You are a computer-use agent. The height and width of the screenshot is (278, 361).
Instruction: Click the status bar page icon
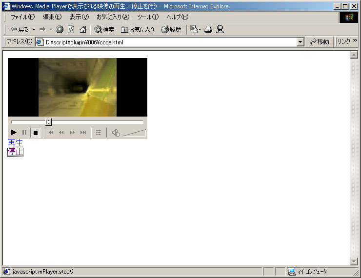click(x=6, y=272)
